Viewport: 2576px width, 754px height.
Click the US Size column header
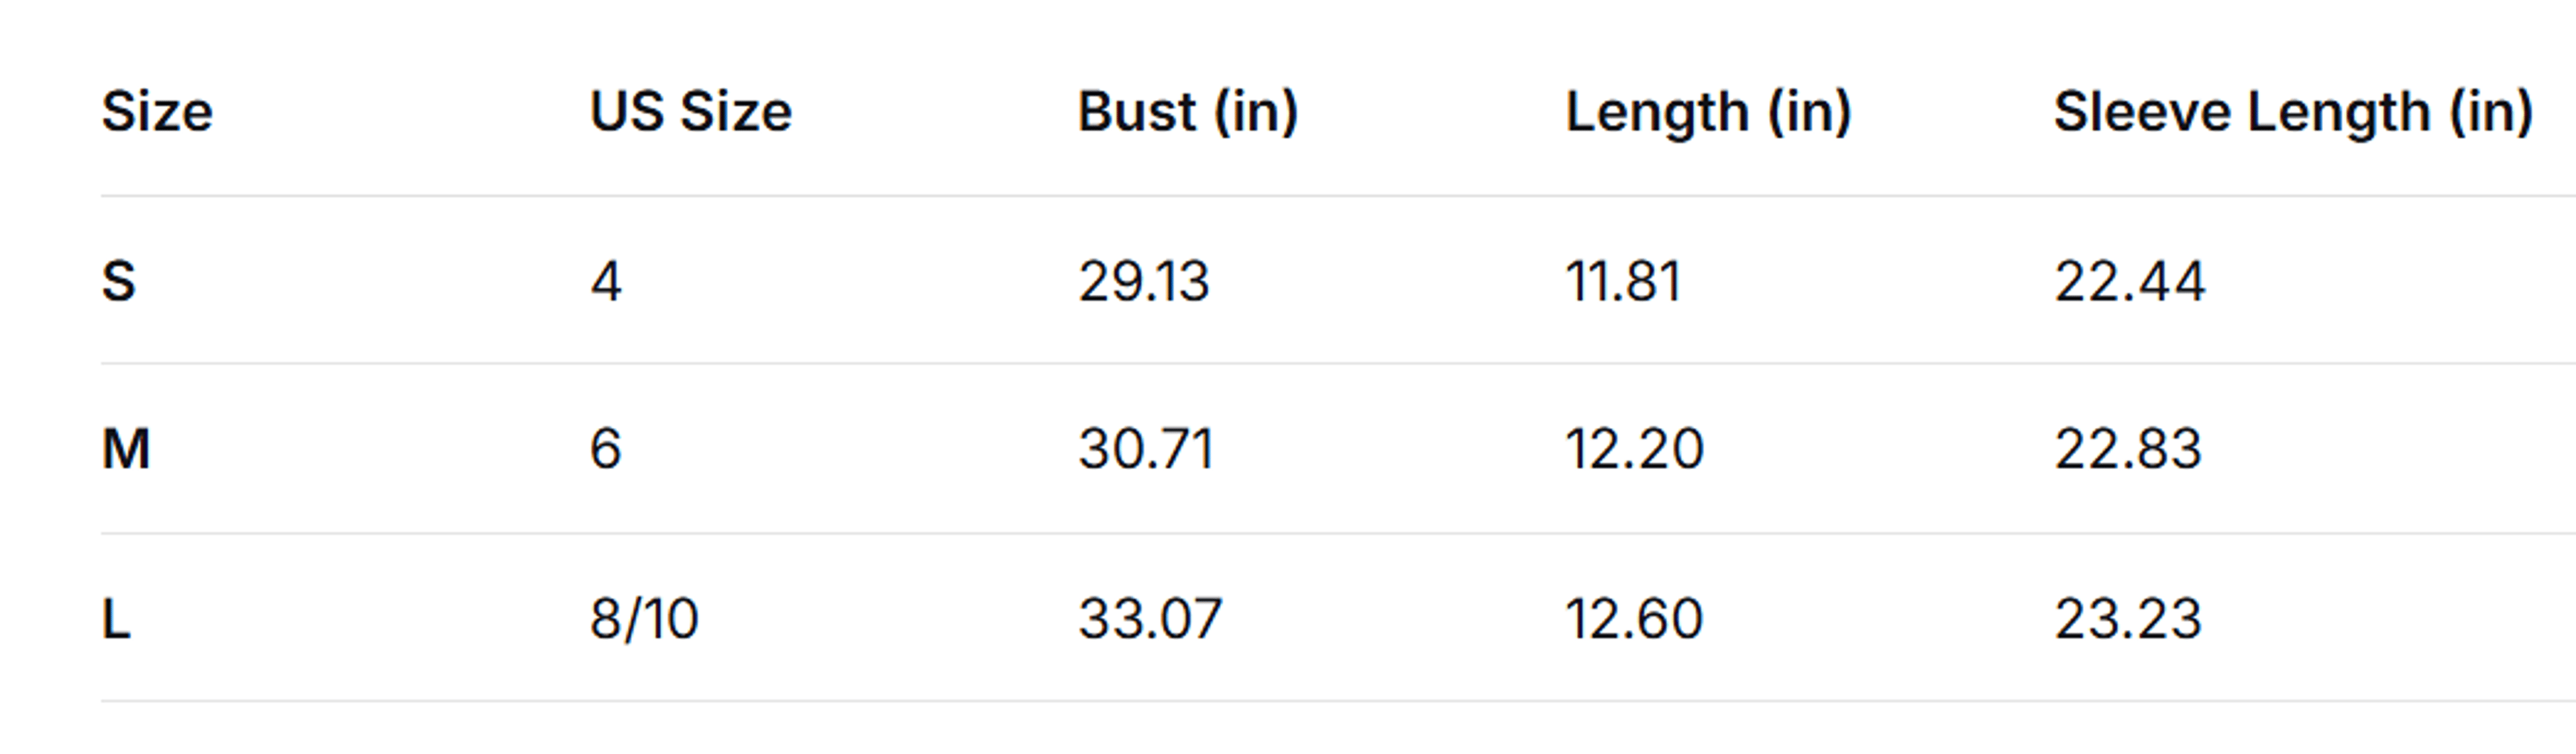(690, 111)
